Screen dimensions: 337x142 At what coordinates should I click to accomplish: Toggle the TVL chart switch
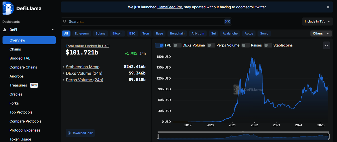159,45
